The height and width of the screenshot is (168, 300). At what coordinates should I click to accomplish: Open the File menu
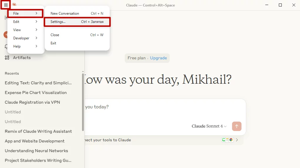[x=25, y=14]
